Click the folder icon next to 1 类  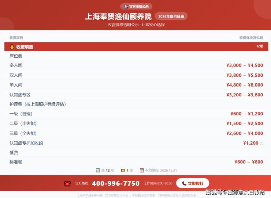tap(123, 170)
